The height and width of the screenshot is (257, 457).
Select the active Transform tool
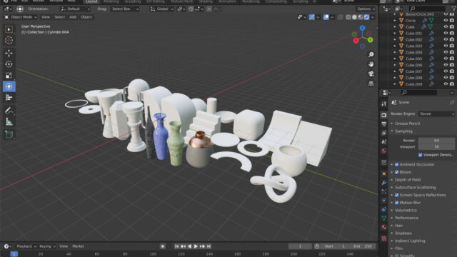9,86
